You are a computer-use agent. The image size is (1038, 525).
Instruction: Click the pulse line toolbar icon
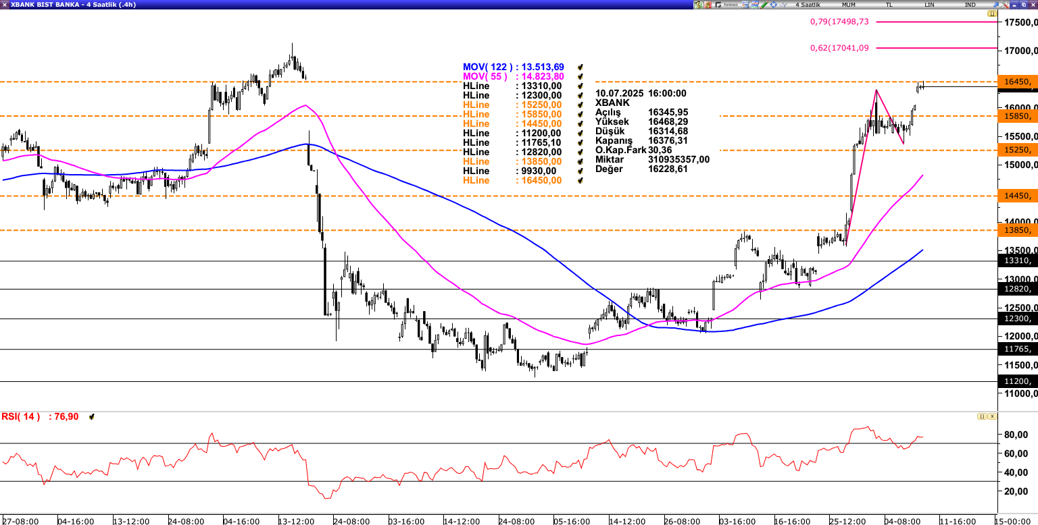tap(783, 5)
